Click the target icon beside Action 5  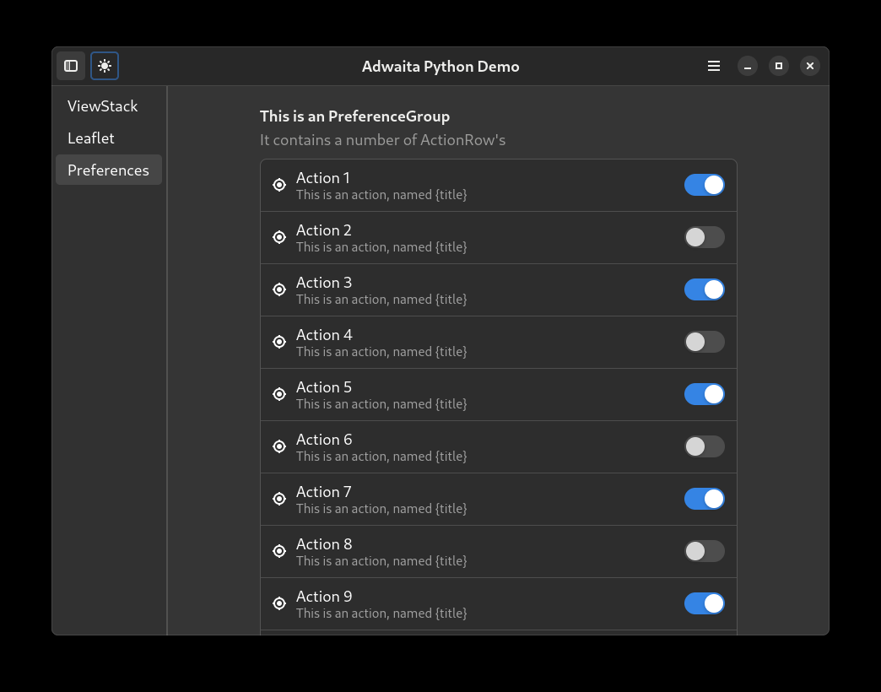click(x=279, y=394)
